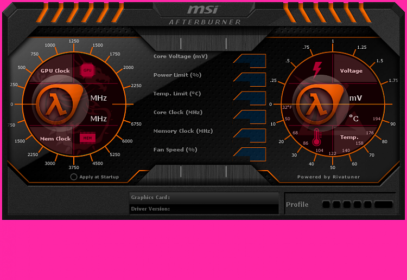The height and width of the screenshot is (280, 407).
Task: Click the 194 Fahrenheit marker
Action: (377, 119)
